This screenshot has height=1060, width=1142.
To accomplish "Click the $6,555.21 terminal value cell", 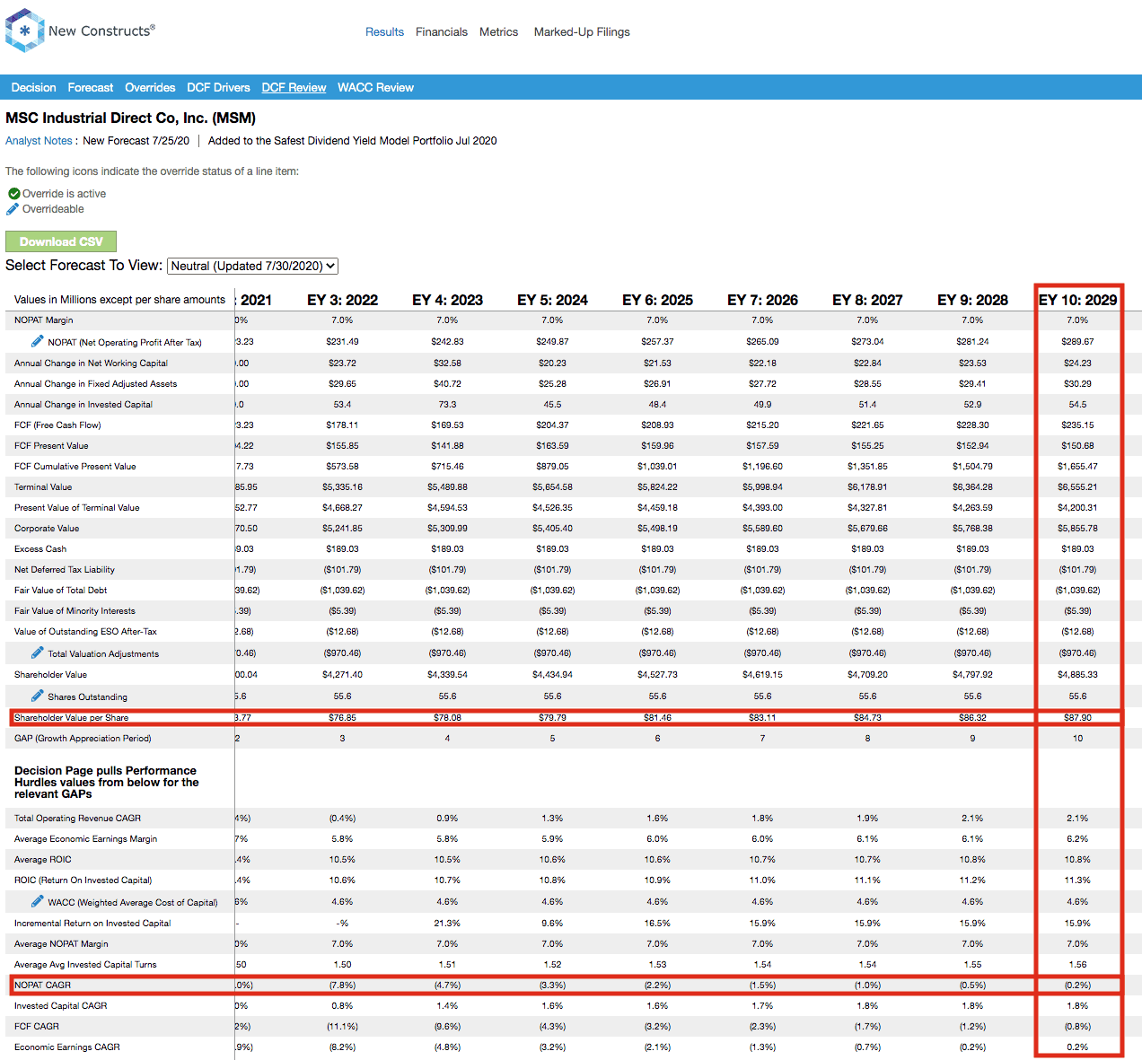I will (x=1077, y=487).
